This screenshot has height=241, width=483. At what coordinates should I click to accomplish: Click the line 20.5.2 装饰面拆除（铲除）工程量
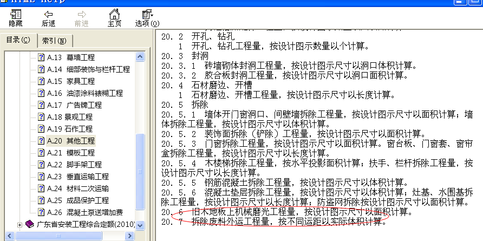[x=293, y=134]
